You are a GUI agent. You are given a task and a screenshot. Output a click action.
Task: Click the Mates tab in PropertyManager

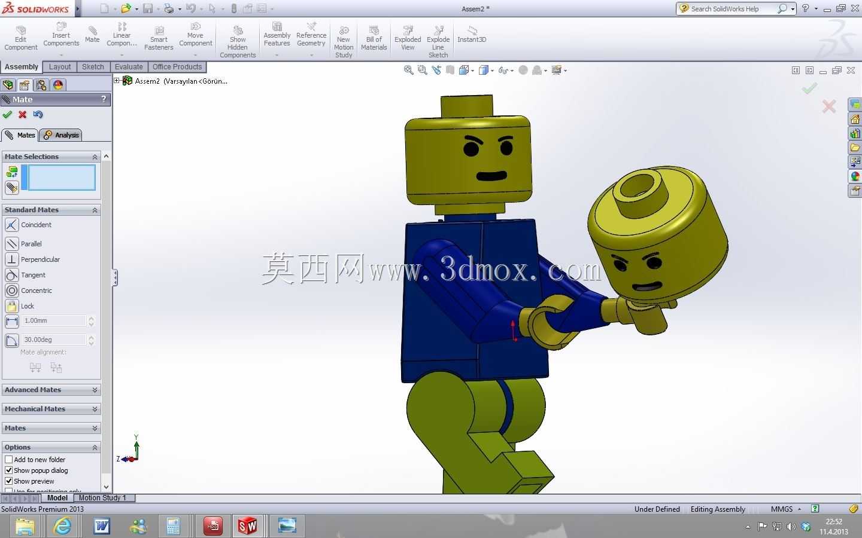pos(20,135)
